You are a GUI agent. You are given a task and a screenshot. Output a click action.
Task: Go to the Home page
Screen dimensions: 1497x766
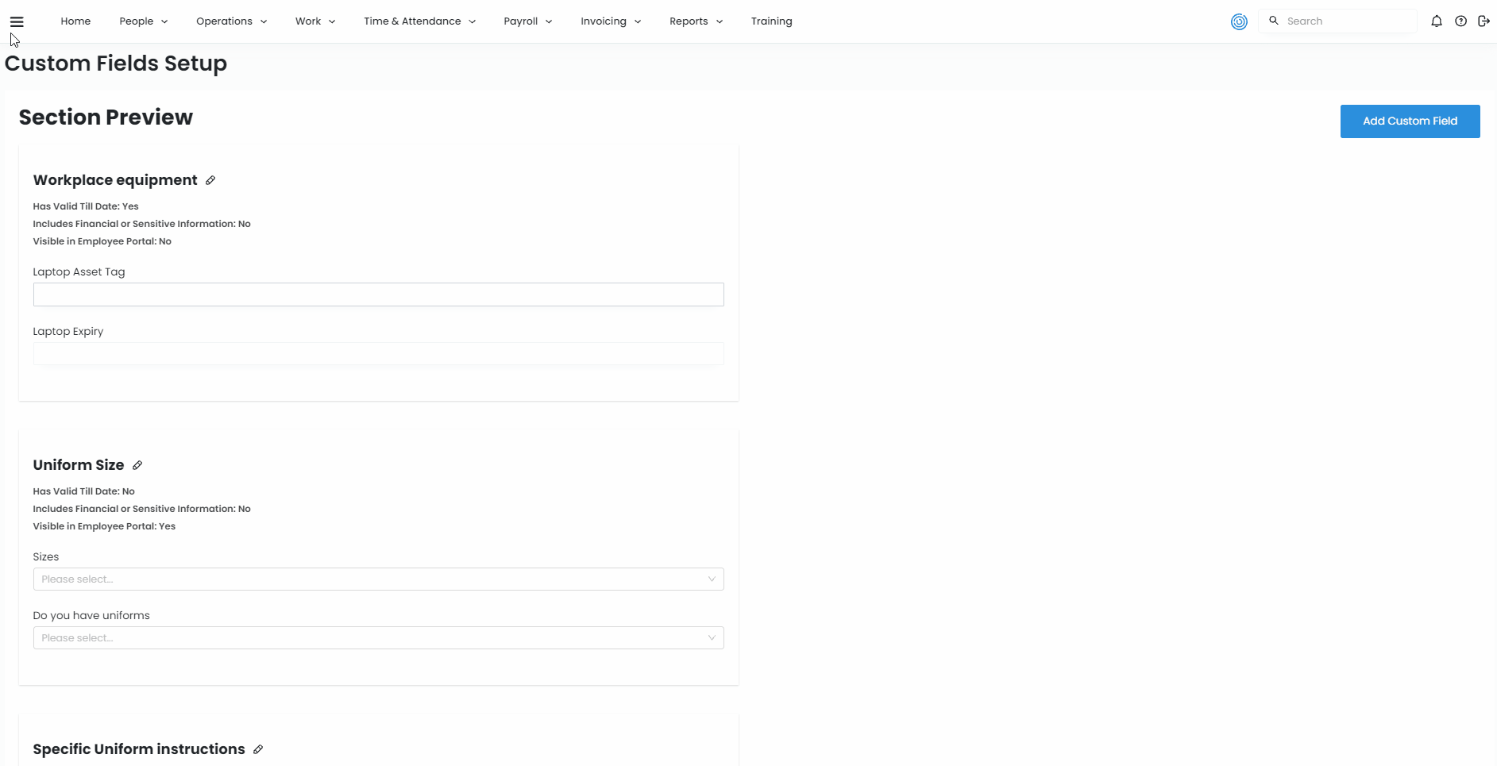click(x=75, y=21)
